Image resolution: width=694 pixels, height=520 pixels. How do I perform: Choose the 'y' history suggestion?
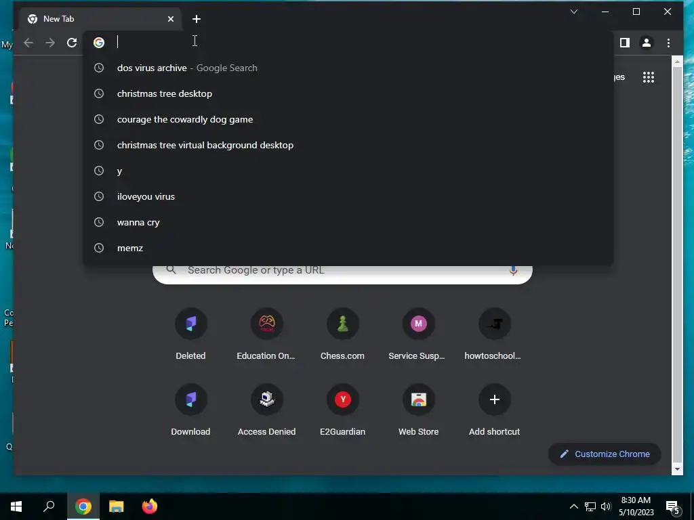tap(348, 171)
